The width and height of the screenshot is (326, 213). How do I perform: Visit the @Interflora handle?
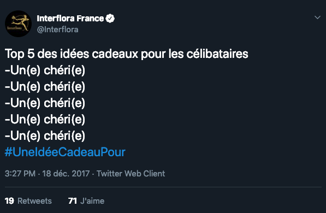pyautogui.click(x=57, y=29)
